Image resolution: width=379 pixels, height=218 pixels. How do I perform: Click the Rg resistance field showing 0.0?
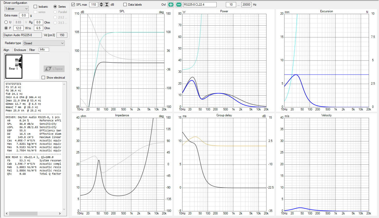click(x=38, y=22)
